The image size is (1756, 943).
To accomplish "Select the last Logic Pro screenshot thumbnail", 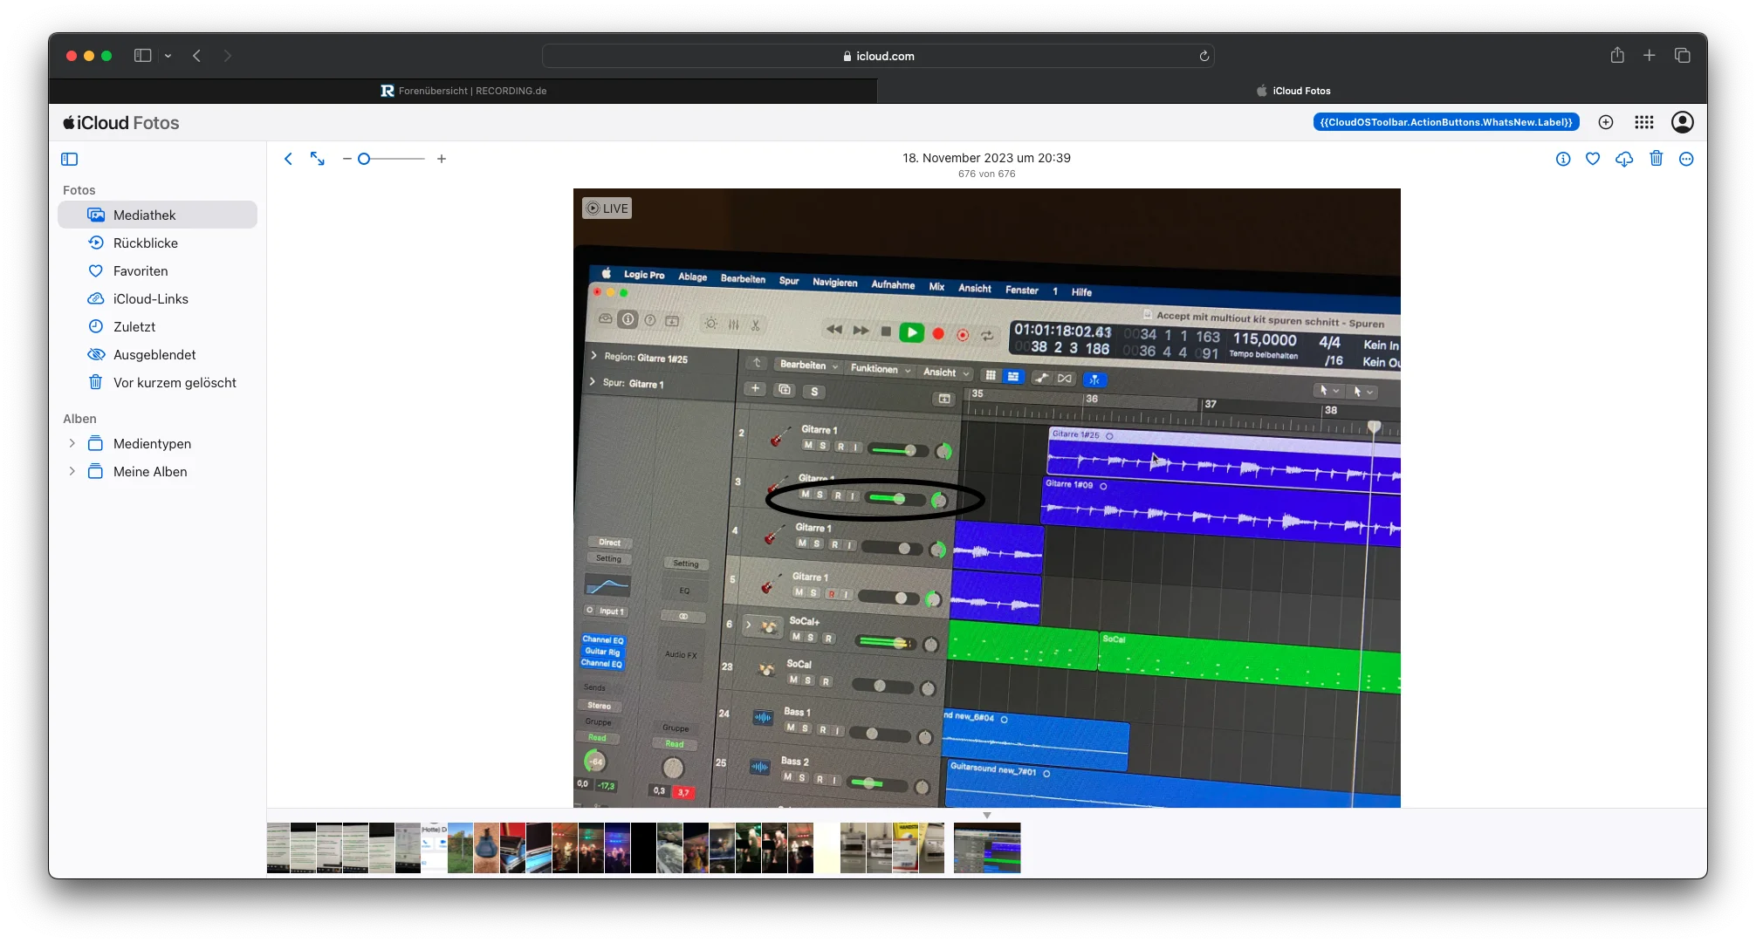I will (987, 848).
